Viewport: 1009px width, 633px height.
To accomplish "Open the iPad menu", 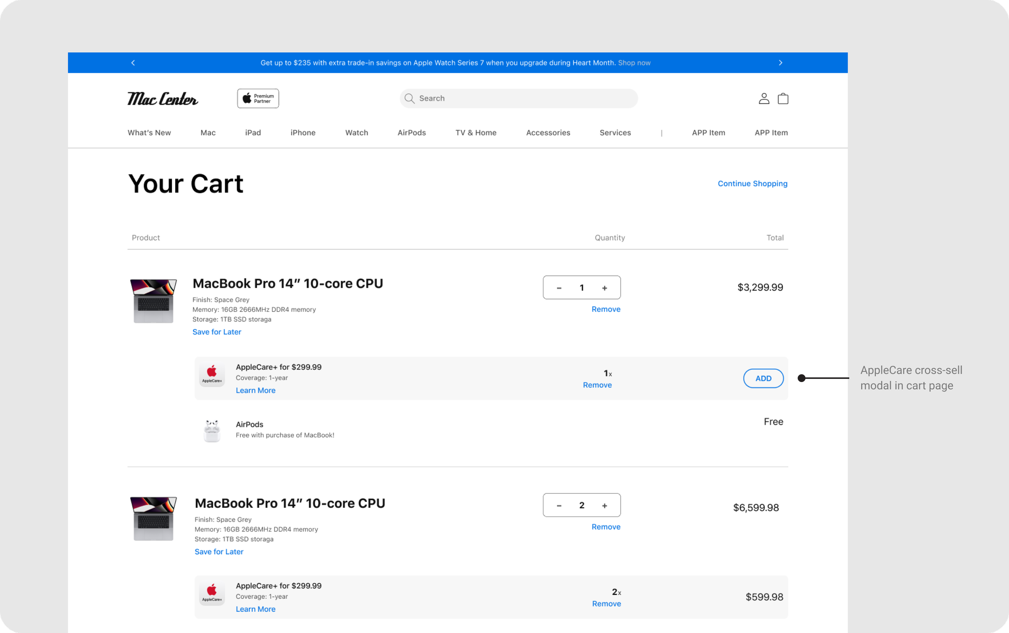I will [253, 133].
